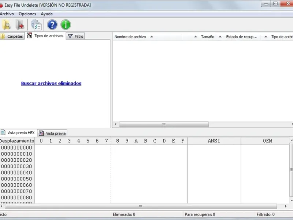Click the Vista previa HEX tab icon

click(3, 132)
